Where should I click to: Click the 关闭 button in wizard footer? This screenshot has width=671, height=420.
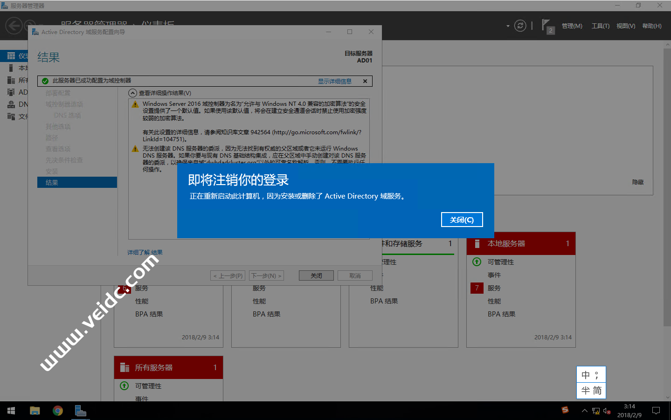pos(316,275)
